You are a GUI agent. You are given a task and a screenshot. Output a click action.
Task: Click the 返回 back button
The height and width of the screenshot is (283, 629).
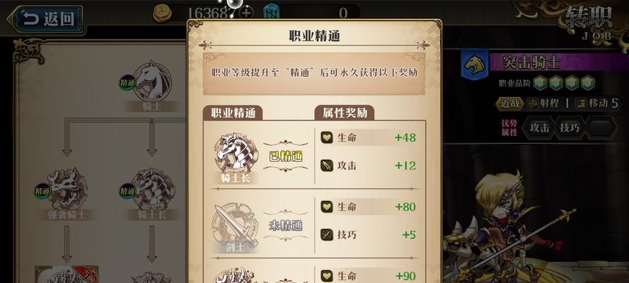(x=46, y=19)
